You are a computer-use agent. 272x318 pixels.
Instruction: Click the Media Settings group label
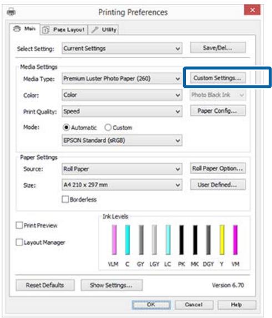pos(39,67)
